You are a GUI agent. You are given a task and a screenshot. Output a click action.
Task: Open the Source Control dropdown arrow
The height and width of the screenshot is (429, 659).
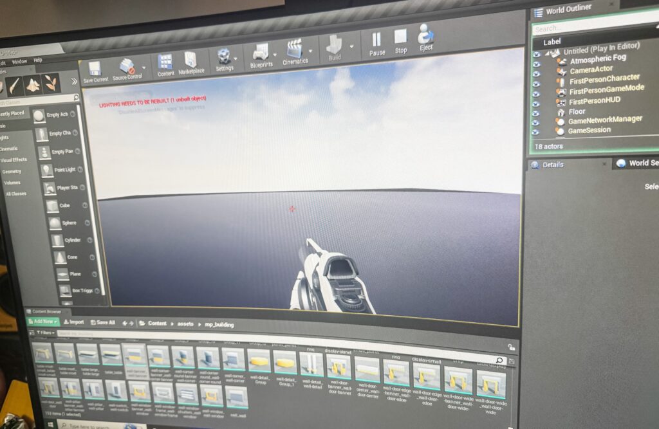[x=144, y=68]
